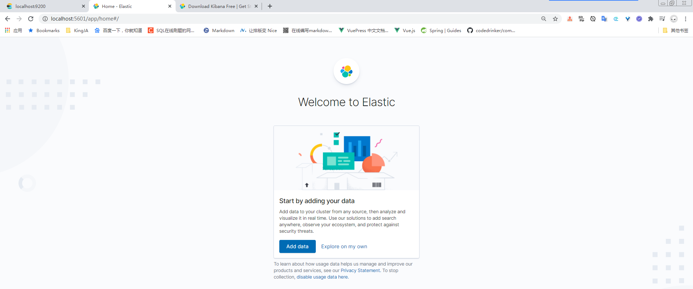Click the blue V-shaped extension icon
Viewport: 693px width, 289px height.
click(x=628, y=19)
